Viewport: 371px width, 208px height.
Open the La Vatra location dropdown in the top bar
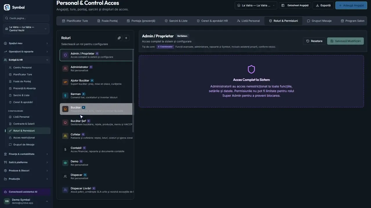point(256,5)
